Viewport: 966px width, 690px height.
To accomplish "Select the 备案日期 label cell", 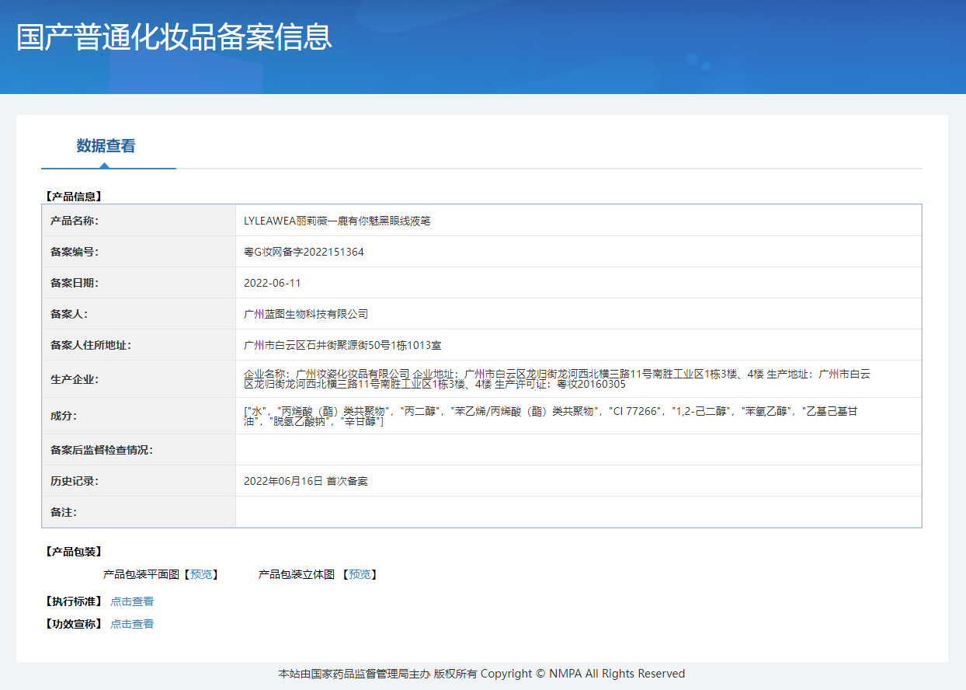I will click(139, 283).
